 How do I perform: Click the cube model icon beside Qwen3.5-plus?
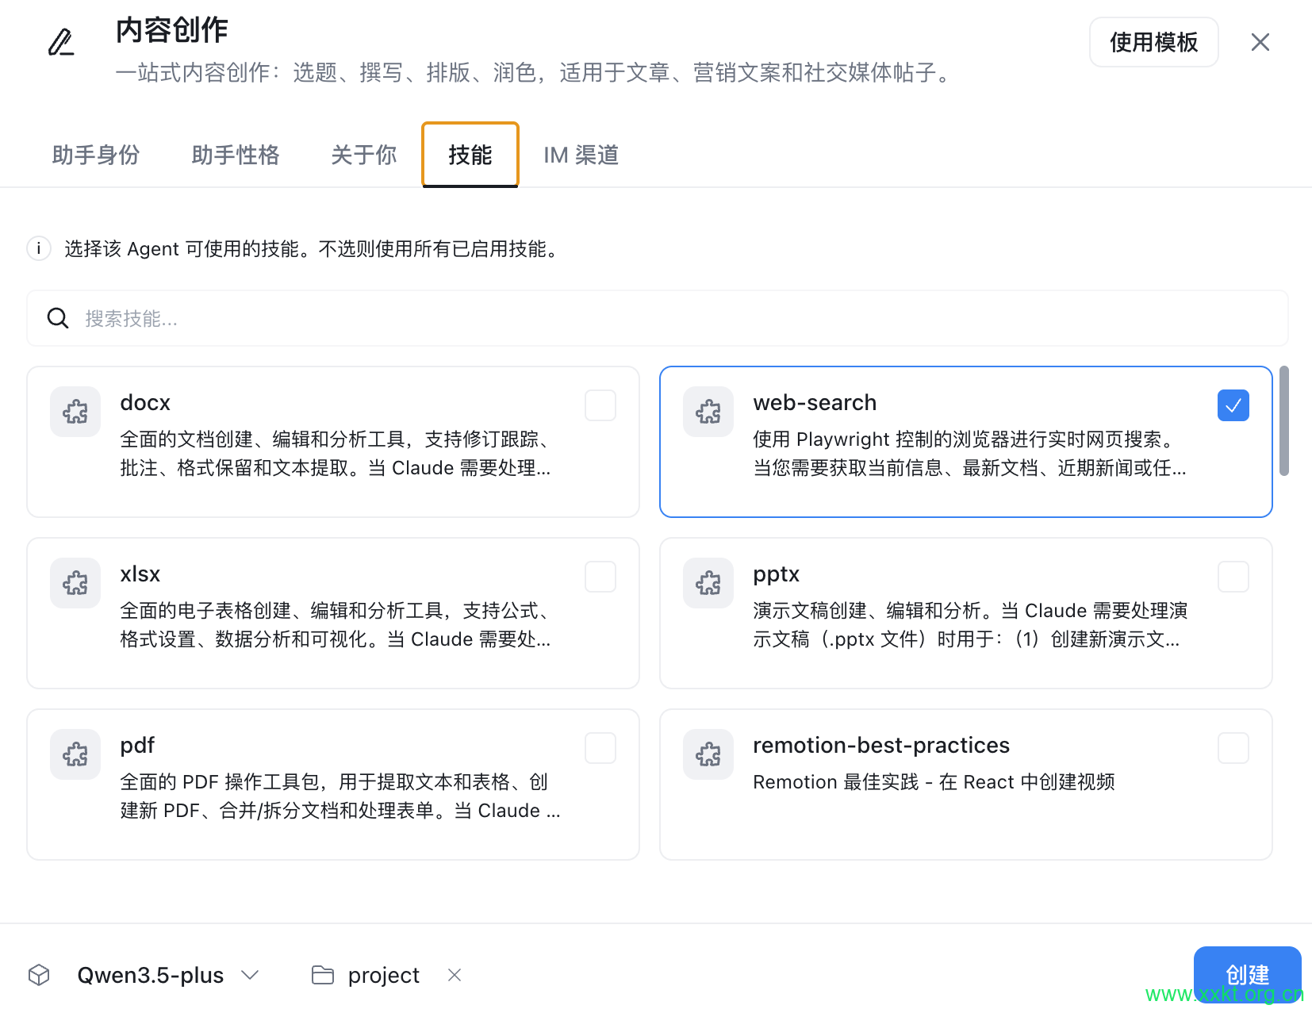[39, 975]
